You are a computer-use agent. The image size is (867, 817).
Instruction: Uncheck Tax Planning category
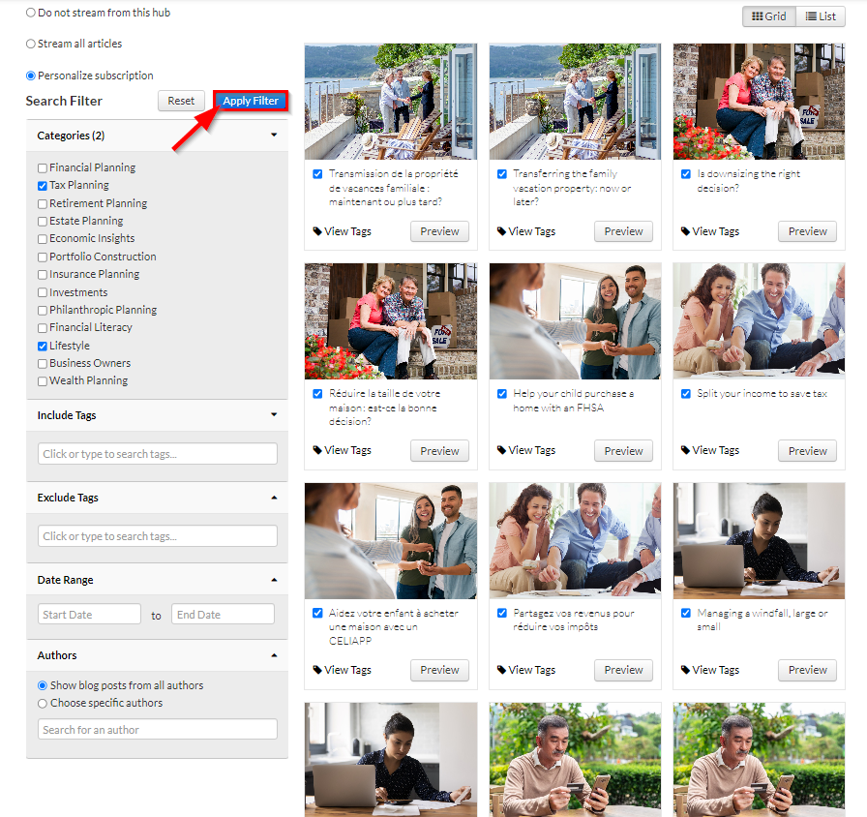(42, 186)
